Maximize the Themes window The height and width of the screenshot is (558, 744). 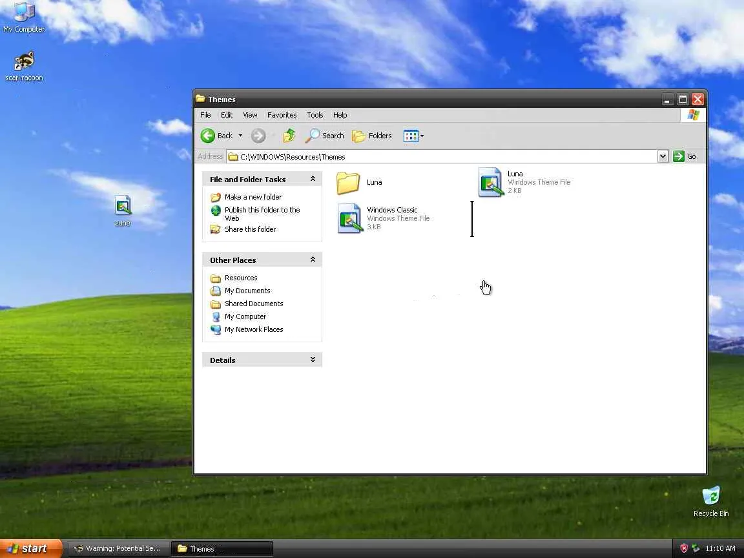683,99
